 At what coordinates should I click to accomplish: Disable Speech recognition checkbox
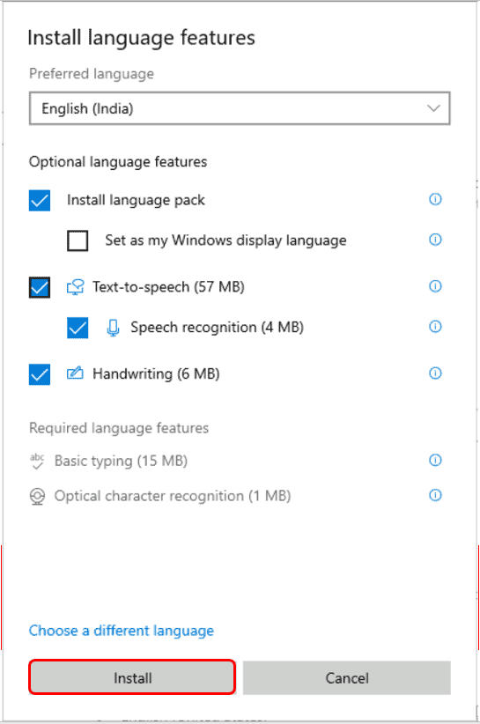pos(78,328)
